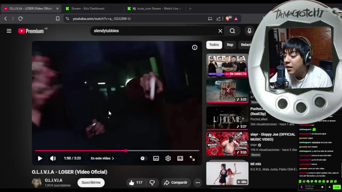Clear the slendytubbies search text
Viewport: 342px width, 192px height.
pos(220,31)
